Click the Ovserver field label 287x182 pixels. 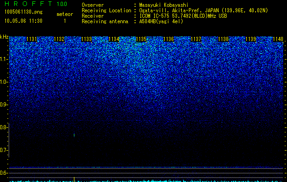tap(93, 5)
